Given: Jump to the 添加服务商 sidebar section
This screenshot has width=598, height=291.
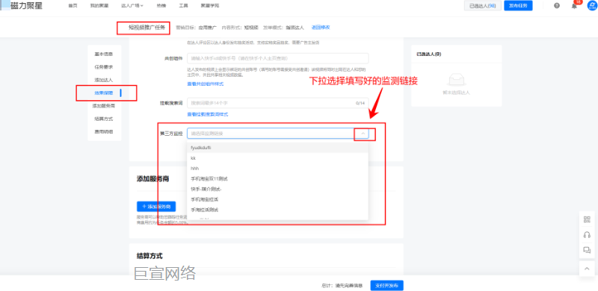Looking at the screenshot, I should (104, 106).
